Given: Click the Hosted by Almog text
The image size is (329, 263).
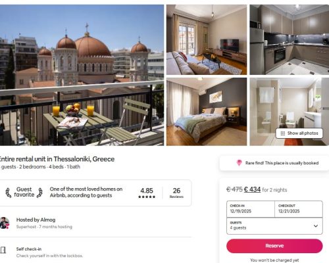Looking at the screenshot, I should tap(36, 220).
